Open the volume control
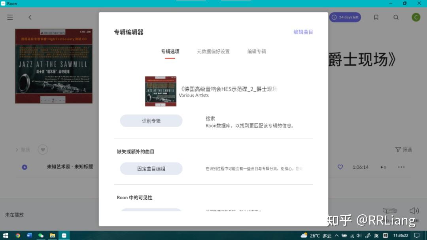Screen dimensions: 427x240 (414, 211)
